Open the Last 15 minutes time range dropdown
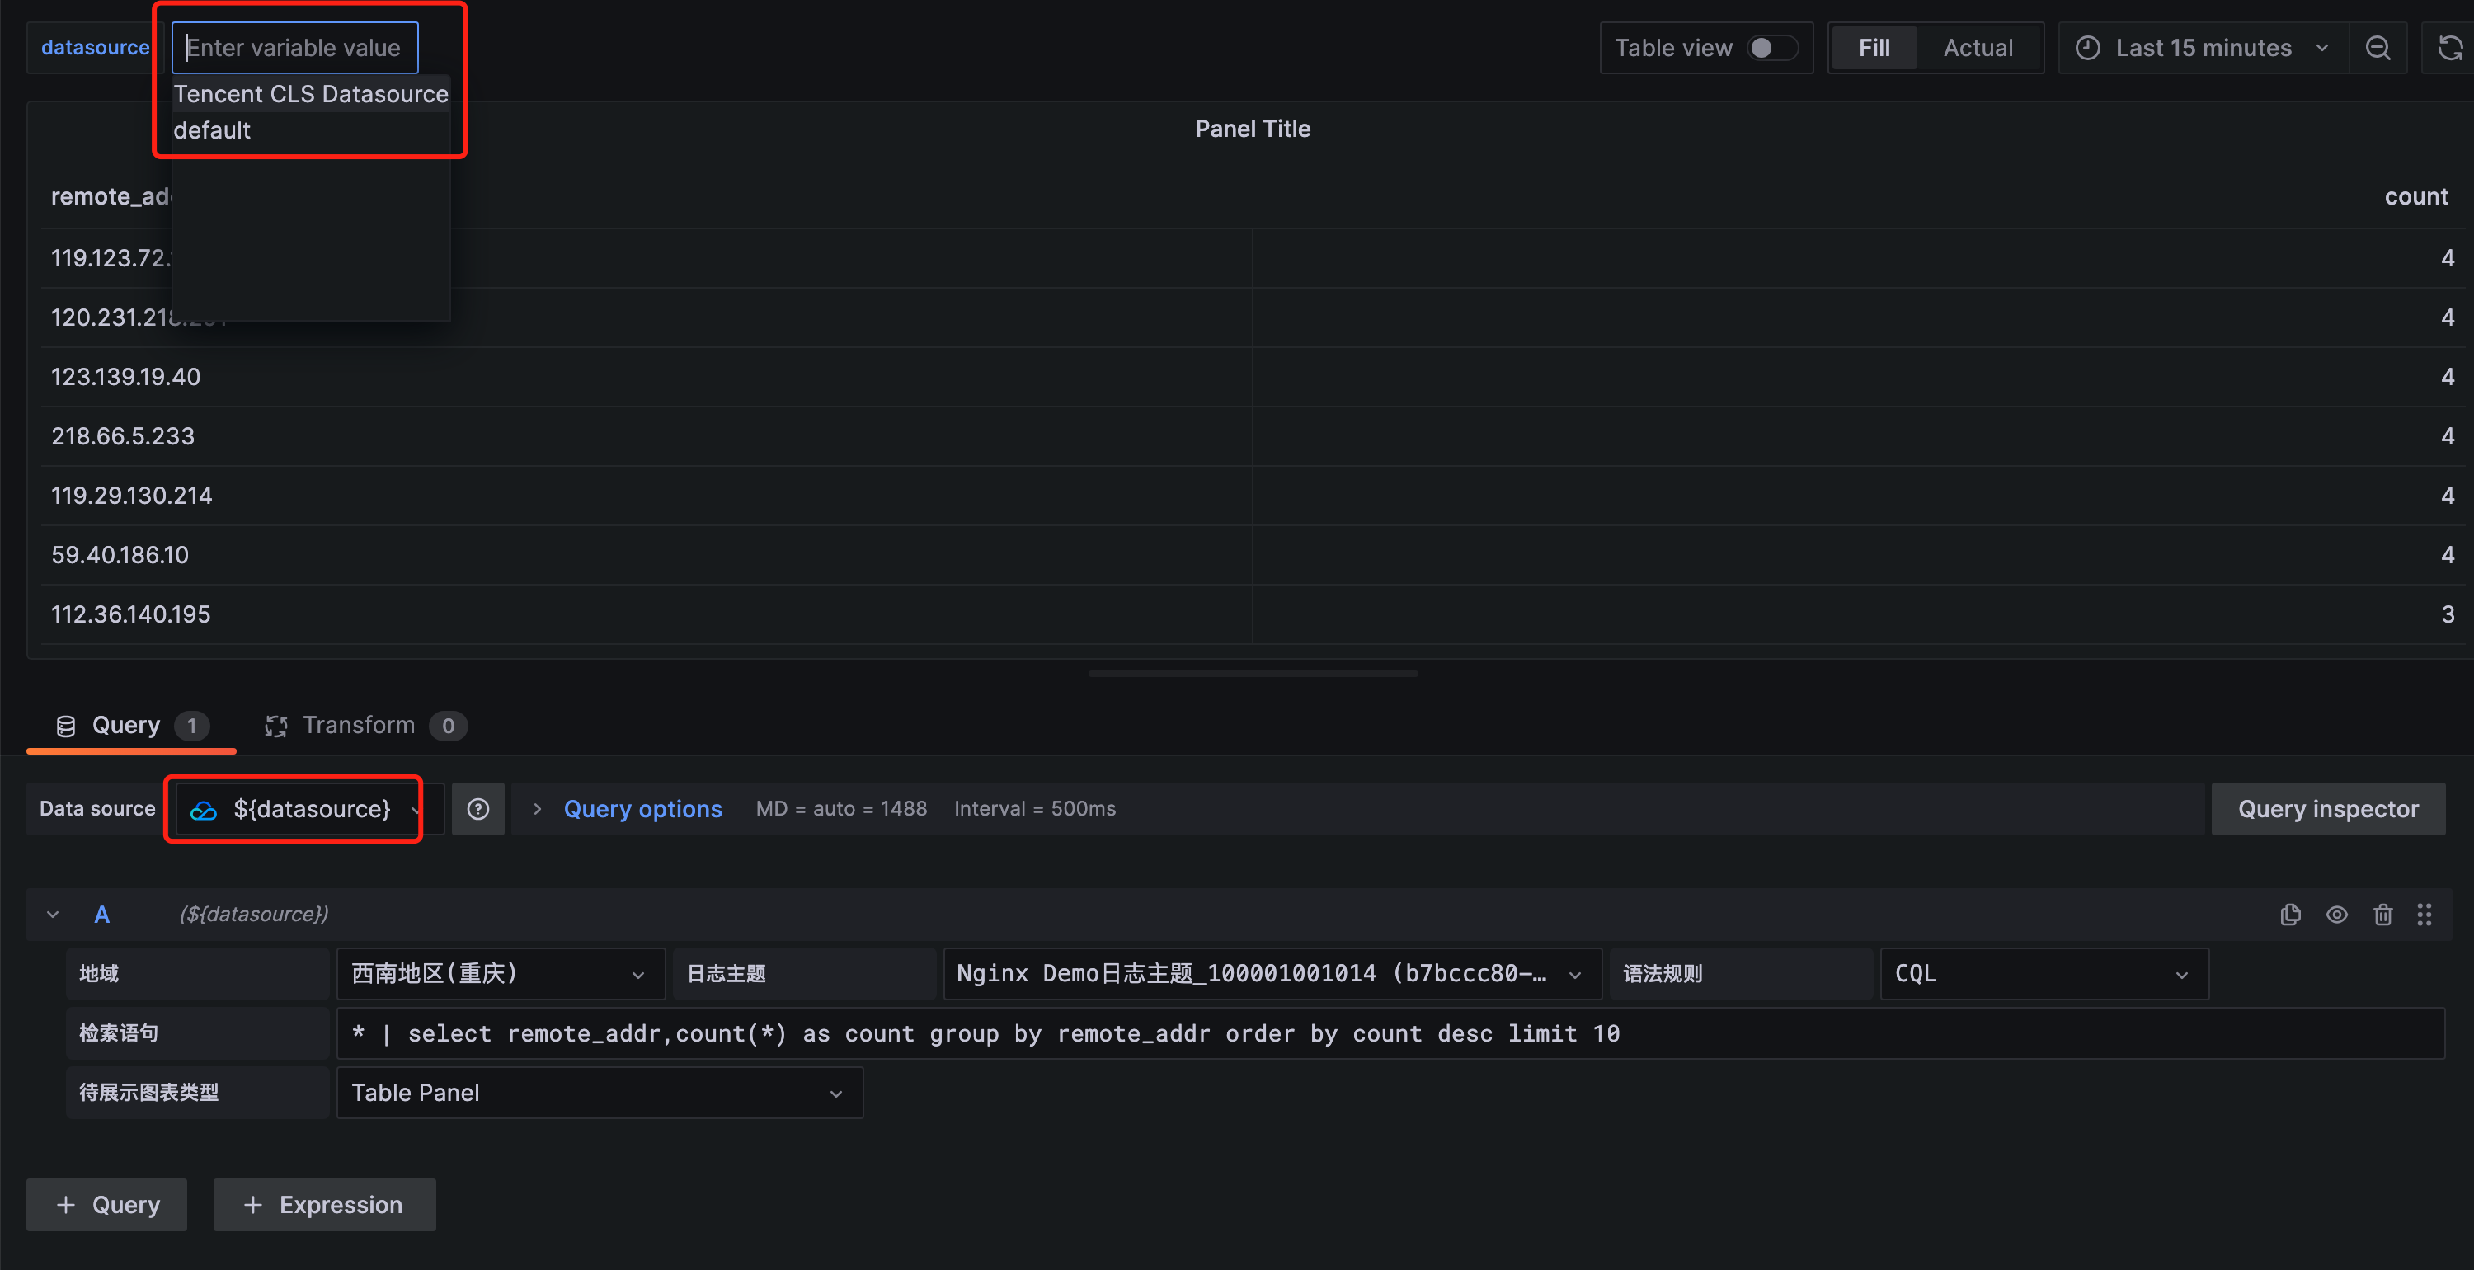Screen dimensions: 2474x1270 click(2201, 47)
